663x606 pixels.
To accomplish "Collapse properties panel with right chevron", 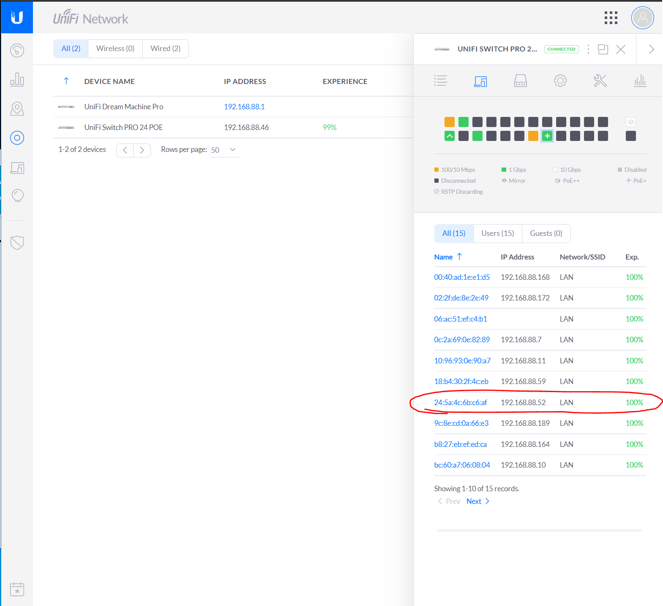I will 651,49.
